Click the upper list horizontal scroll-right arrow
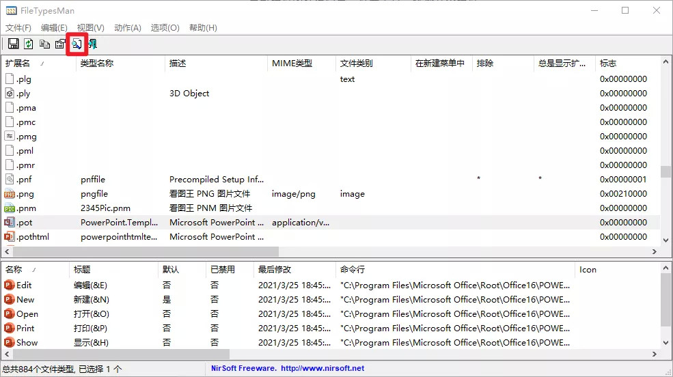Viewport: 673px width, 377px height. coord(655,252)
